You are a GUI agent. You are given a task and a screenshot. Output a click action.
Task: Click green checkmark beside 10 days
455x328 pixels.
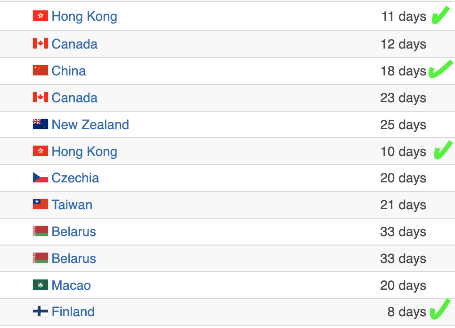[x=443, y=150]
